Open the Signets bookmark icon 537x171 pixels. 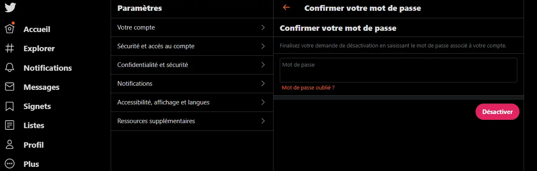(10, 106)
